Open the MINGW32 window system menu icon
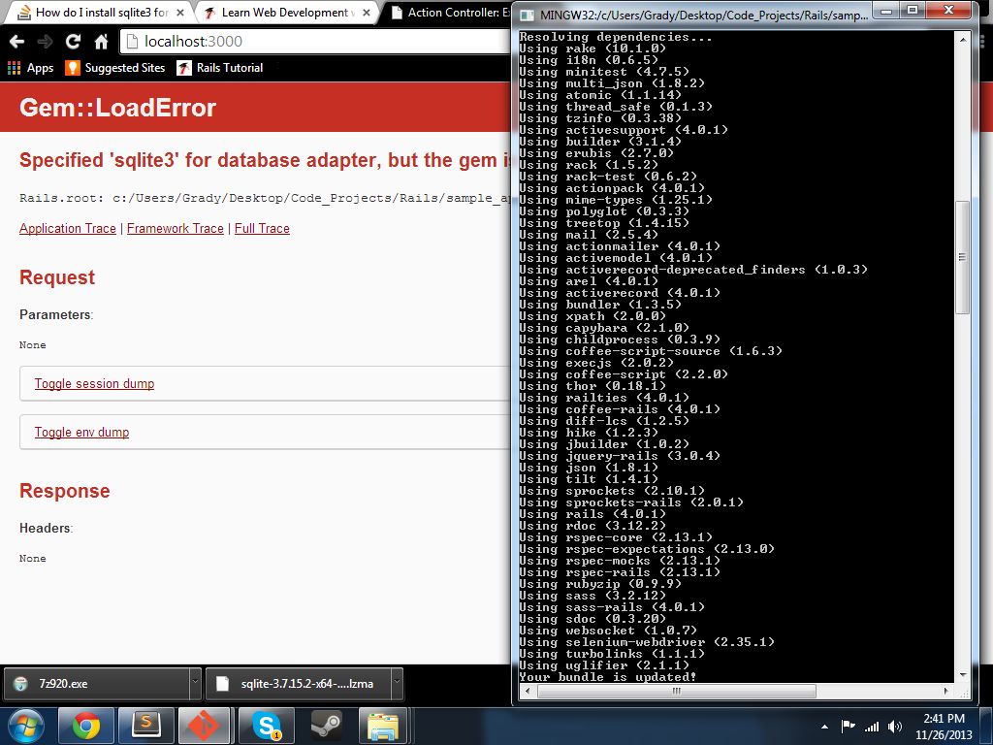Viewport: 993px width, 745px height. 528,16
